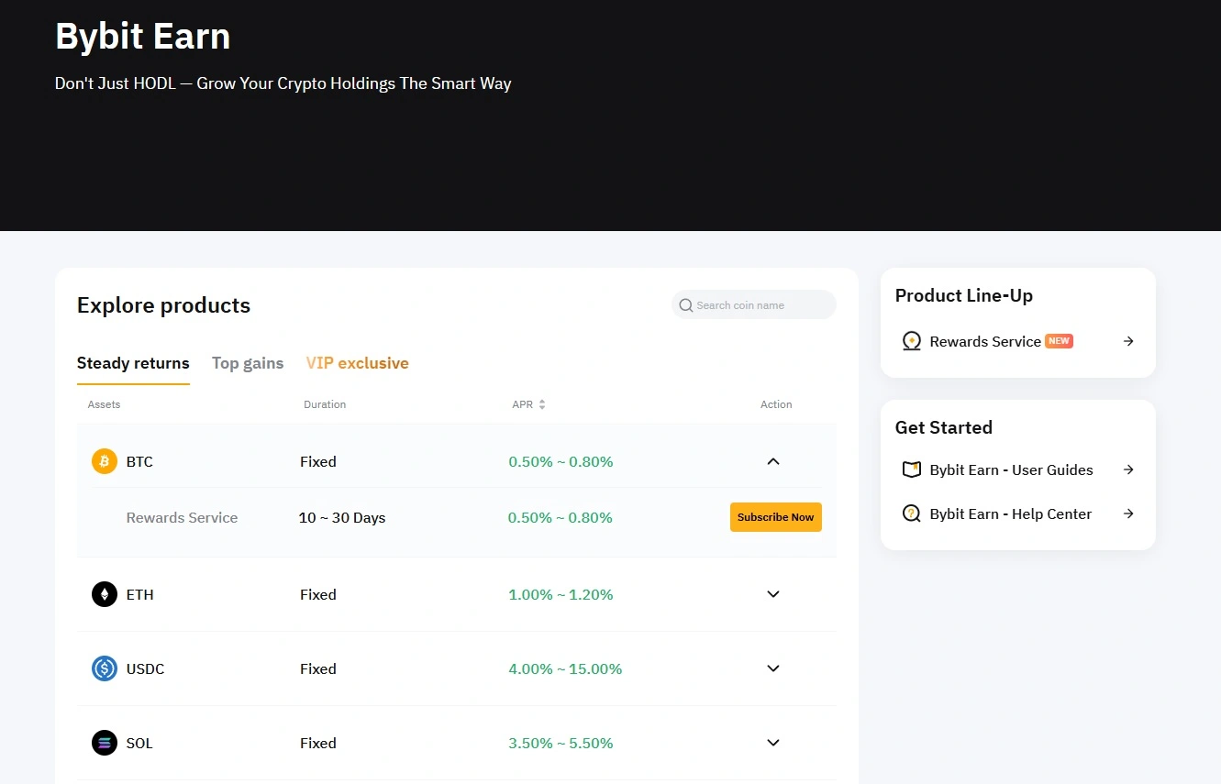Click the NEW badge next to Rewards Service

click(x=1059, y=340)
